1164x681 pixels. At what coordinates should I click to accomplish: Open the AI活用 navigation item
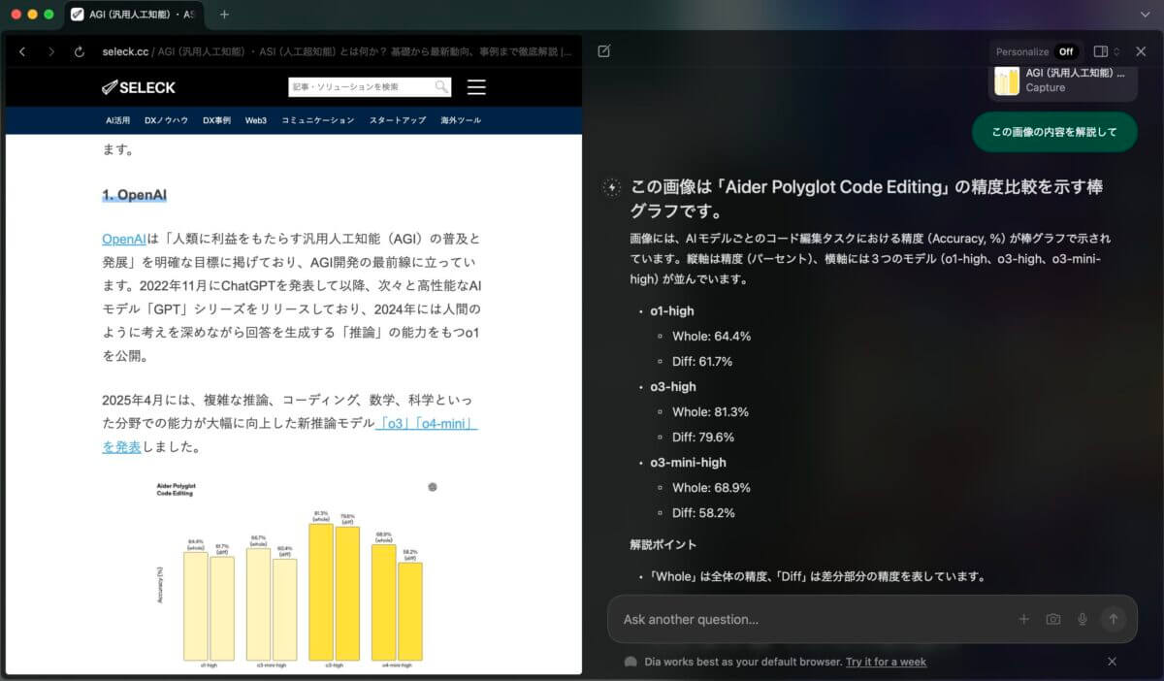[117, 120]
